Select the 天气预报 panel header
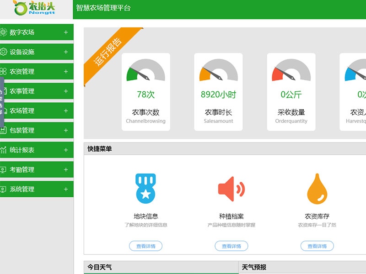Viewport: 366px width, 274px height. (254, 267)
